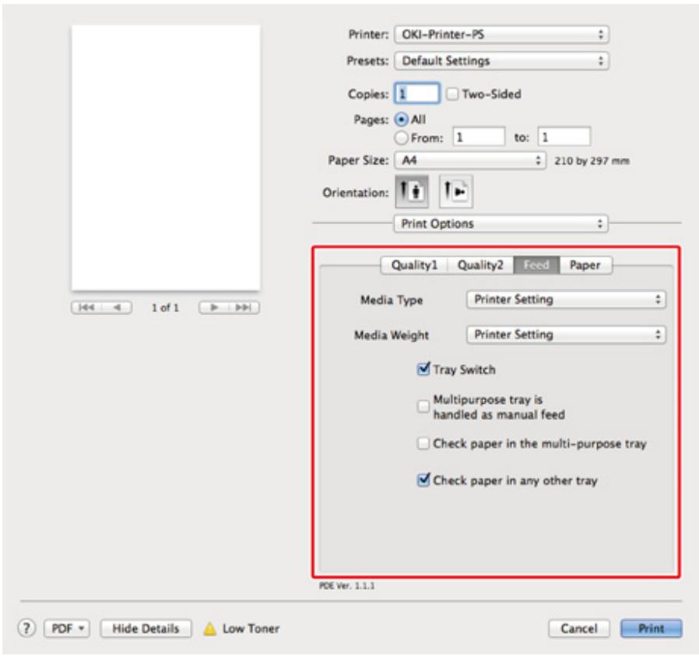Select portrait orientation icon
Screen dimensions: 699x656
click(x=412, y=191)
